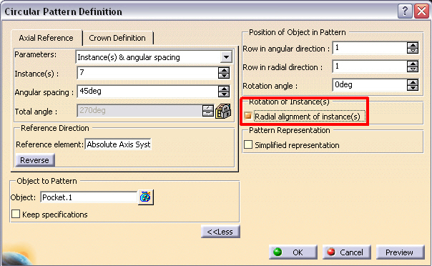Check the Keep specifications option
The image size is (432, 266).
point(16,214)
